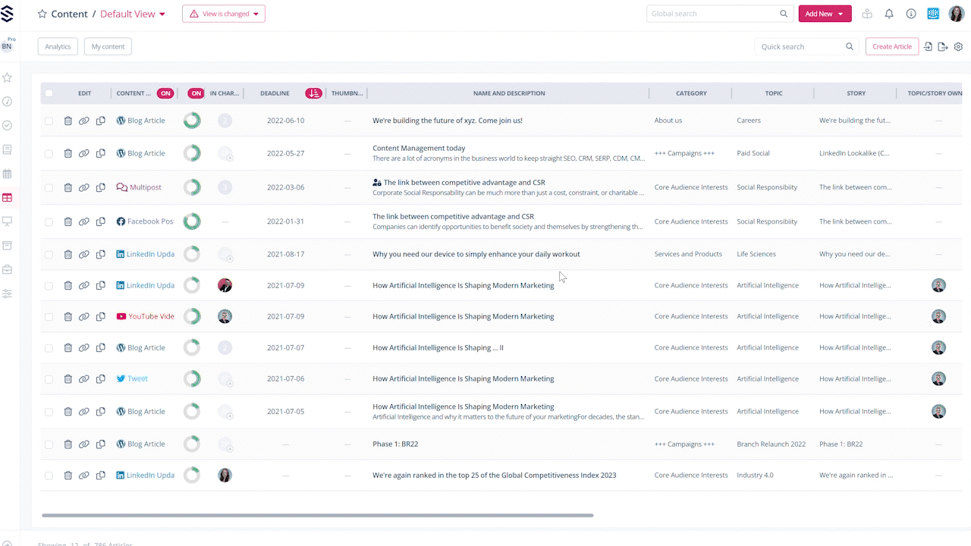Switch to the My content tab
This screenshot has width=971, height=546.
108,46
